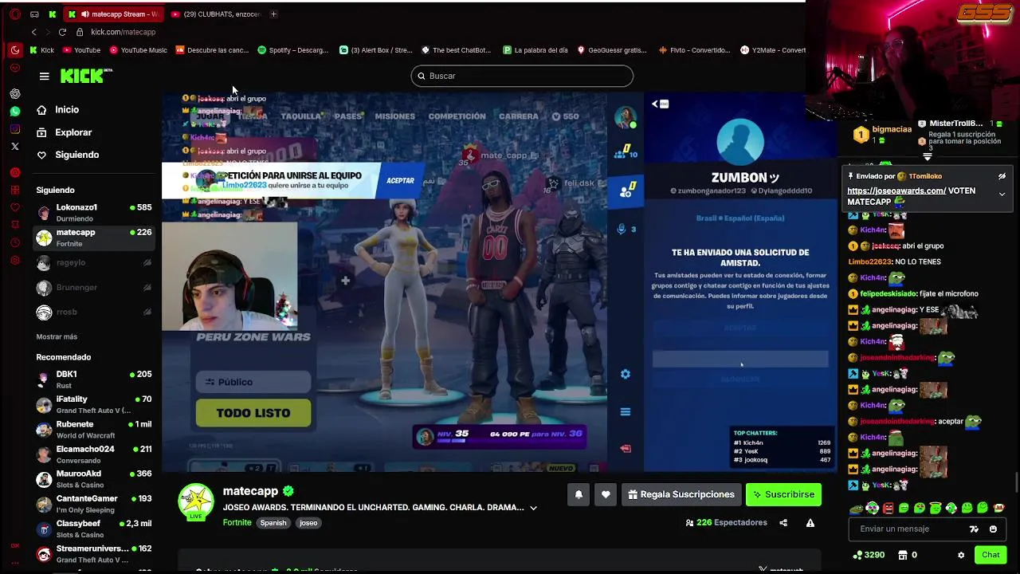
Task: Open the chat translate icon
Action: (x=974, y=529)
